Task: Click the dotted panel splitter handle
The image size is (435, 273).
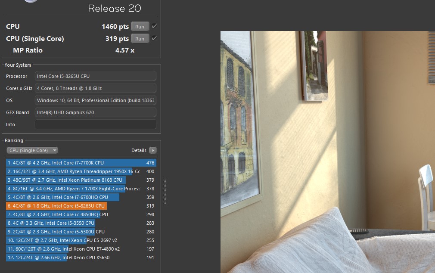Action: pos(165,192)
